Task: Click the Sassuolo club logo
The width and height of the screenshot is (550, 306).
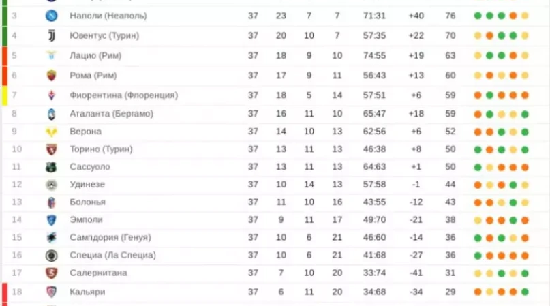Action: (x=51, y=167)
